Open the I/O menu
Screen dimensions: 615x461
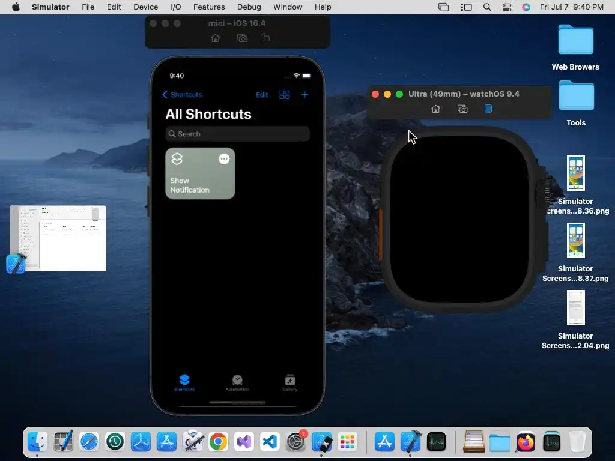coord(176,7)
